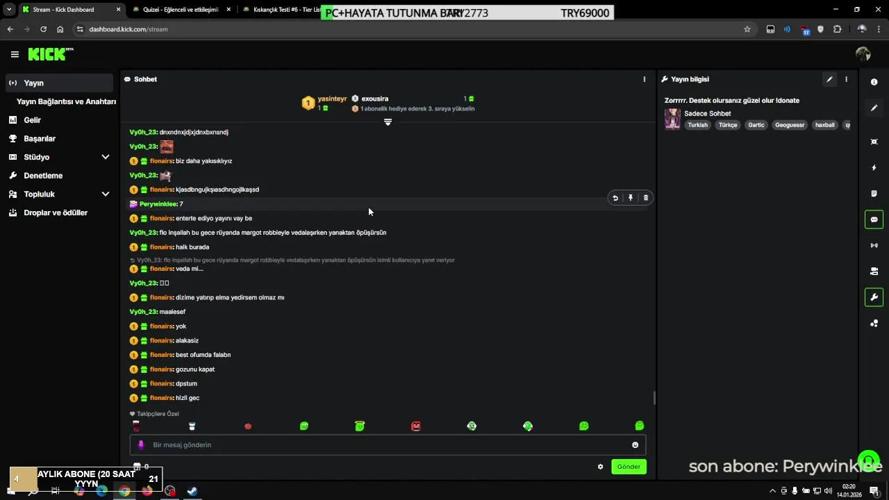Image resolution: width=889 pixels, height=500 pixels.
Task: Toggle the wrench stream info icon in the right sidebar
Action: [x=874, y=297]
